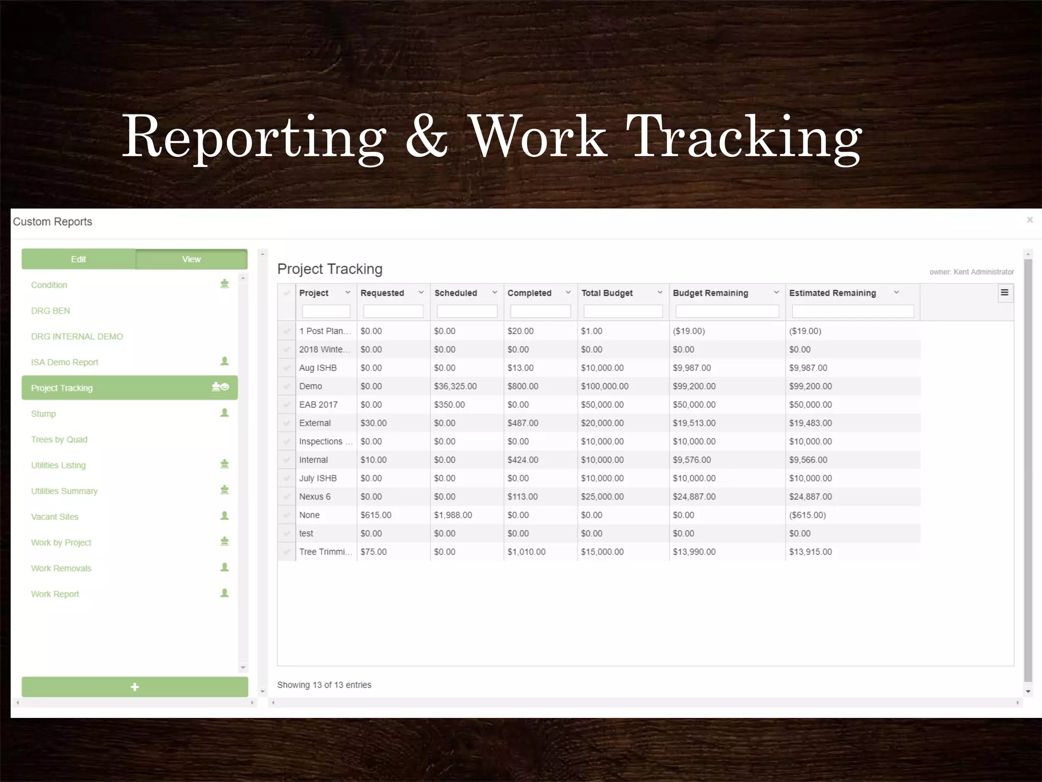Image resolution: width=1042 pixels, height=782 pixels.
Task: Open the Stump report
Action: [x=43, y=414]
